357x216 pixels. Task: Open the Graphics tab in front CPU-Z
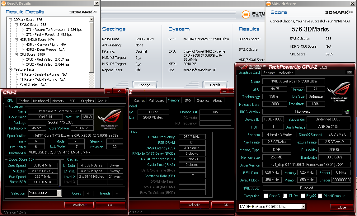pyautogui.click(x=87, y=101)
